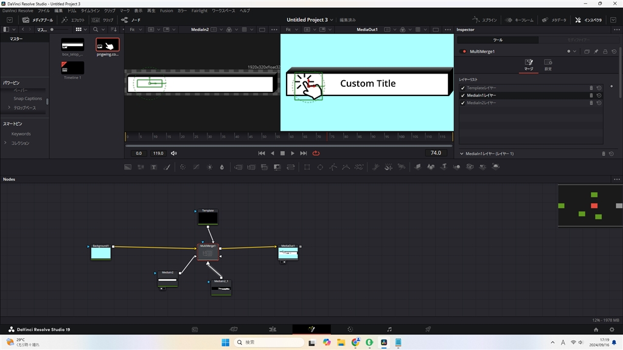
Task: Click the Paint brush tool icon
Action: click(x=167, y=167)
